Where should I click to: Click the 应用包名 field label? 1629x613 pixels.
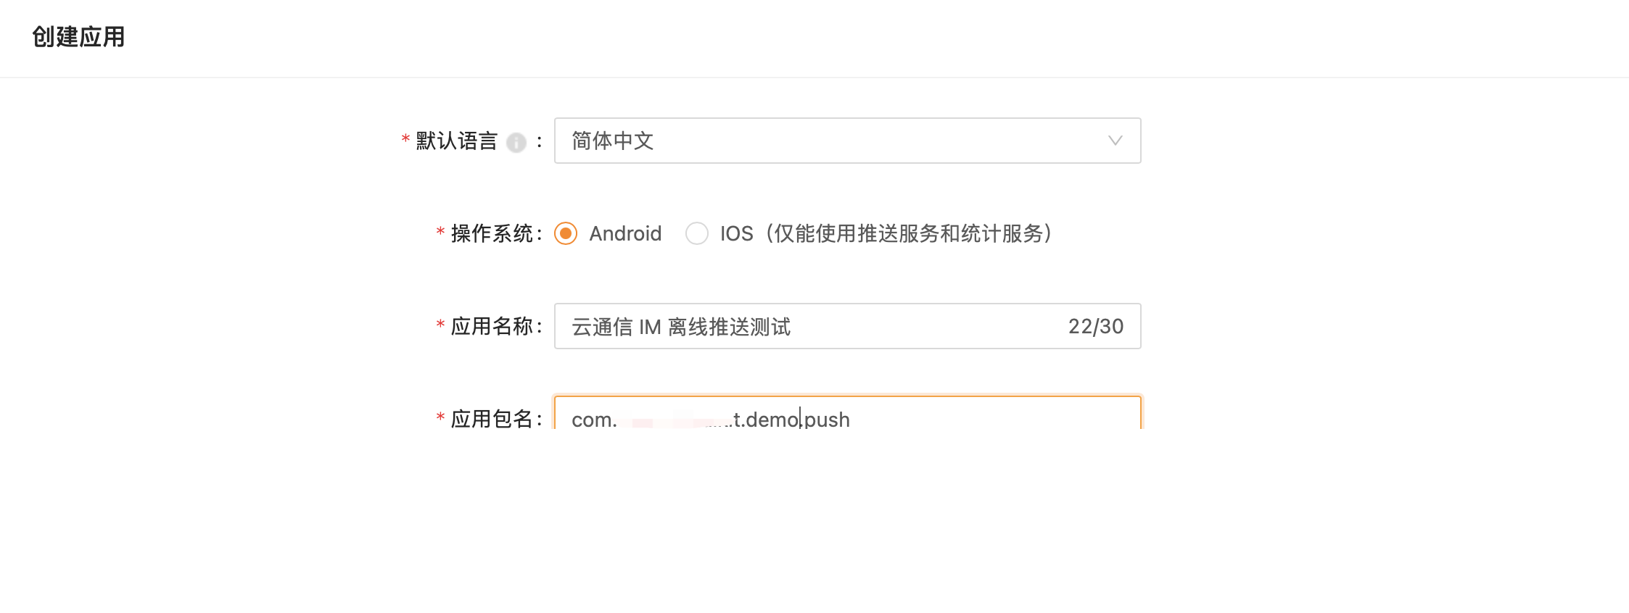tap(492, 419)
